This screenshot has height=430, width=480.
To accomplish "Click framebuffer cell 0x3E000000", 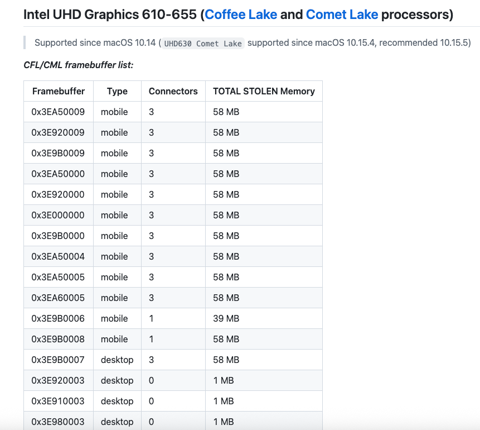I will pyautogui.click(x=59, y=215).
